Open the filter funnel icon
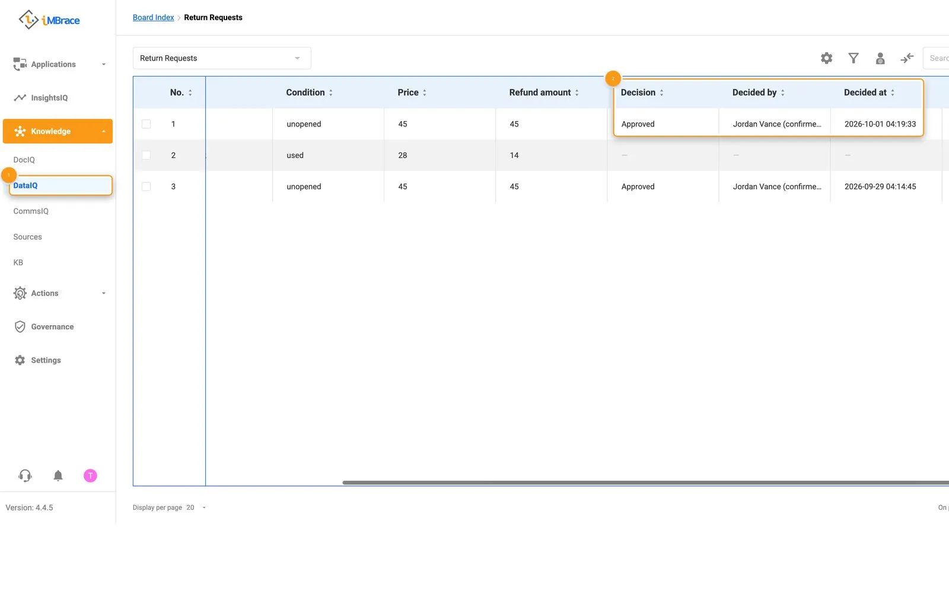The height and width of the screenshot is (603, 949). [x=854, y=58]
